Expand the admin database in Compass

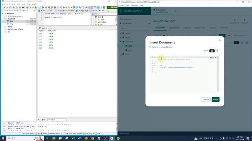120,33
